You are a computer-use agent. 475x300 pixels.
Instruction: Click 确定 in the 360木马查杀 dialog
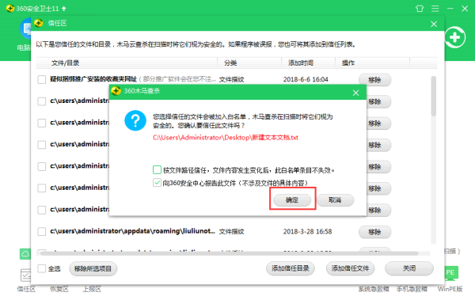pyautogui.click(x=292, y=200)
